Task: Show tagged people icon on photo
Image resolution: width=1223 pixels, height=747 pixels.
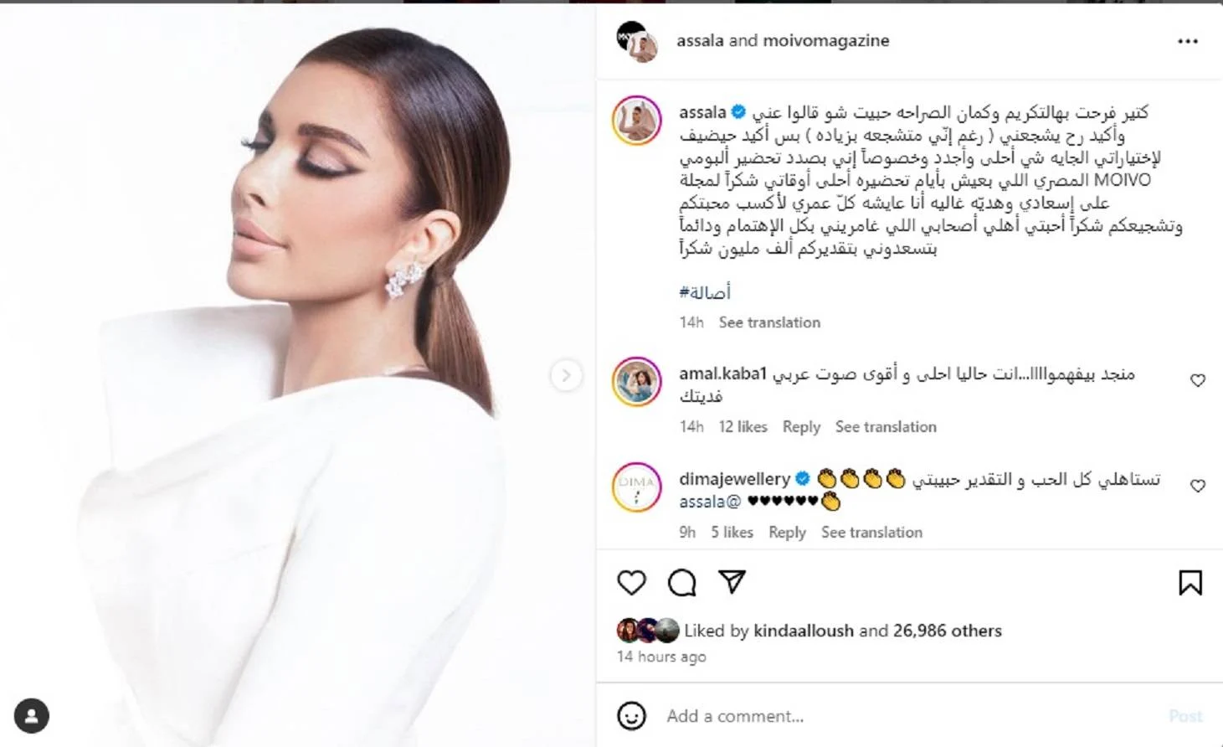Action: tap(32, 715)
